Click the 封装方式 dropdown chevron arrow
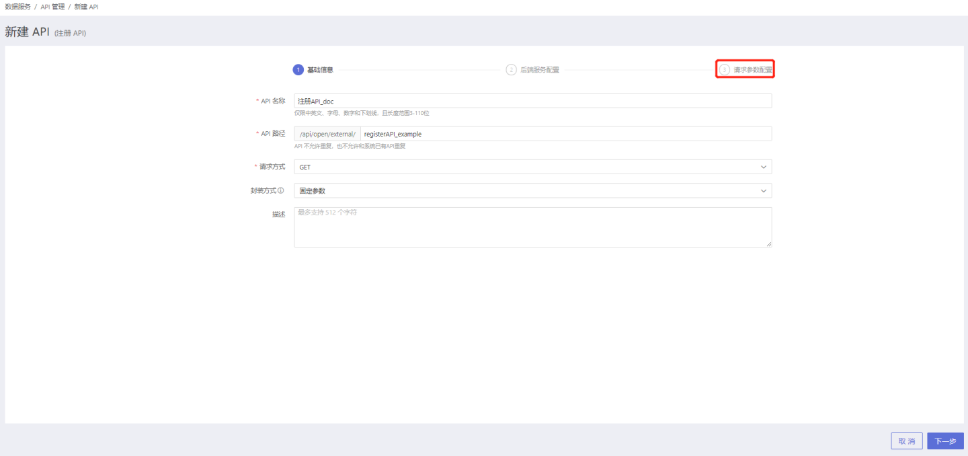This screenshot has height=456, width=968. [763, 191]
